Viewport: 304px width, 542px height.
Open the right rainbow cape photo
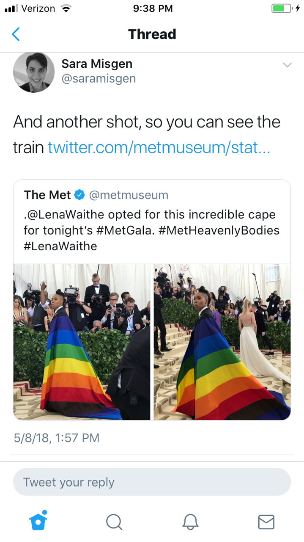(x=222, y=342)
